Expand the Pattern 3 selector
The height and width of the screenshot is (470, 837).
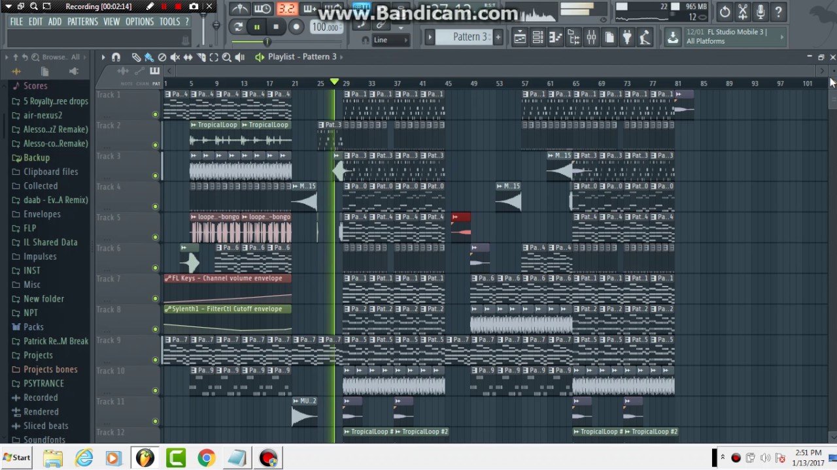(470, 37)
